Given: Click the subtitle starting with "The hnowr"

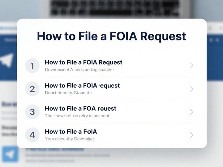Looking at the screenshot, I should tap(77, 116).
